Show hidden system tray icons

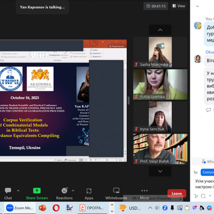(x=150, y=208)
